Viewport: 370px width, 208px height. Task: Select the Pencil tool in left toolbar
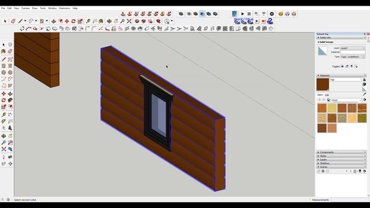click(3, 59)
